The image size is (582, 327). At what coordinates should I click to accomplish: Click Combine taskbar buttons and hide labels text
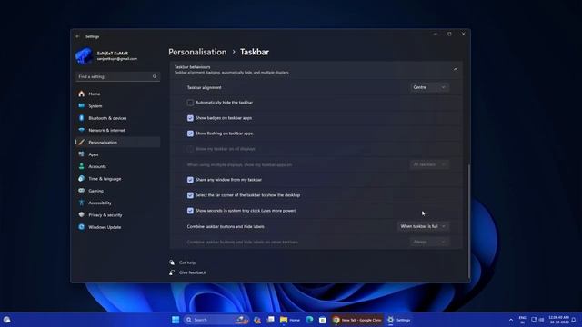click(x=226, y=226)
